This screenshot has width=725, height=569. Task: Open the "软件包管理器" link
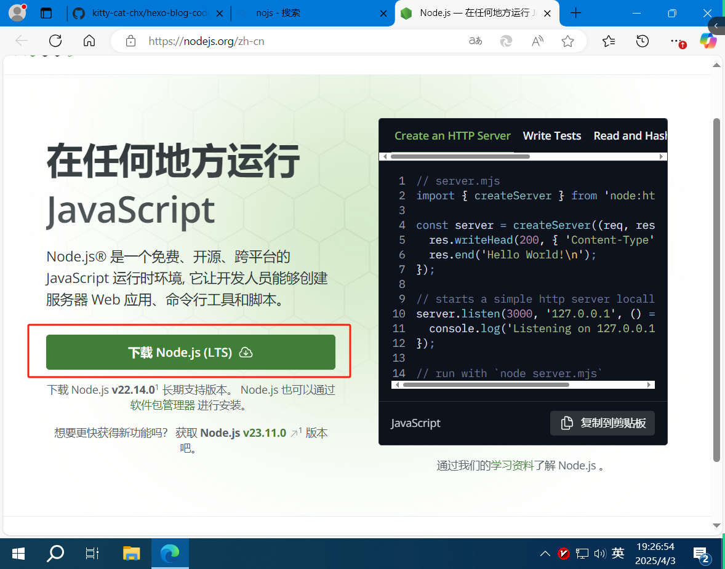pyautogui.click(x=162, y=405)
